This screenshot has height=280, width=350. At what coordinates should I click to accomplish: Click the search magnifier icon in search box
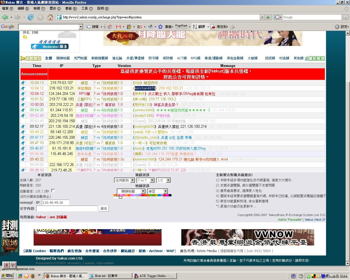(345, 17)
